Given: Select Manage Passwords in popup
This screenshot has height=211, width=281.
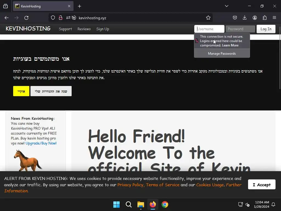Looking at the screenshot, I should click(222, 54).
